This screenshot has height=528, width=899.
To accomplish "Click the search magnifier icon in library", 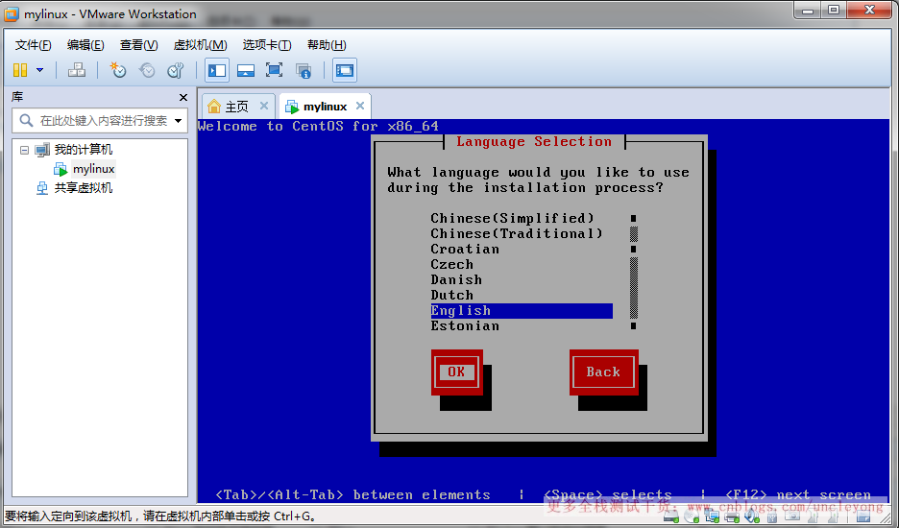I will [x=26, y=120].
